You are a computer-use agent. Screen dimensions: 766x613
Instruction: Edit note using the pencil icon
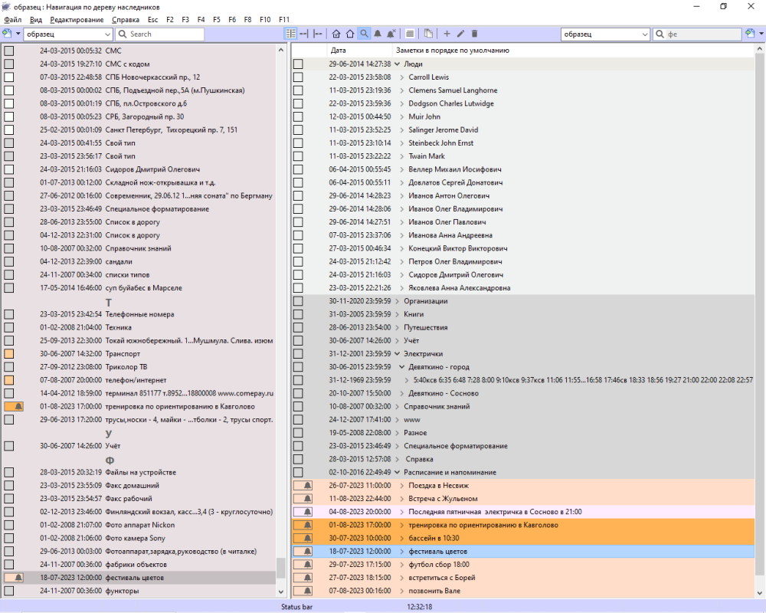pyautogui.click(x=460, y=34)
